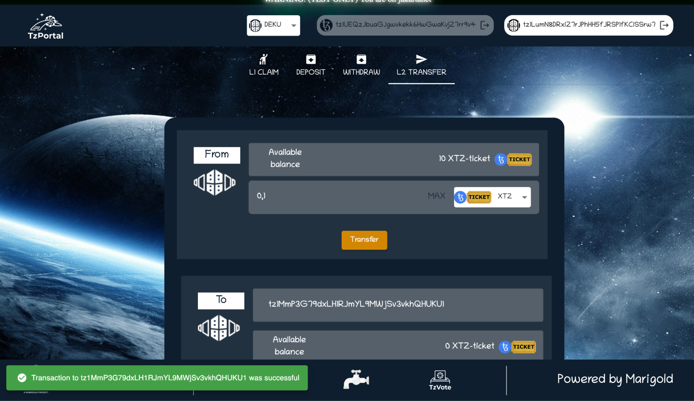Click MAX to use full balance
This screenshot has width=694, height=401.
(436, 196)
